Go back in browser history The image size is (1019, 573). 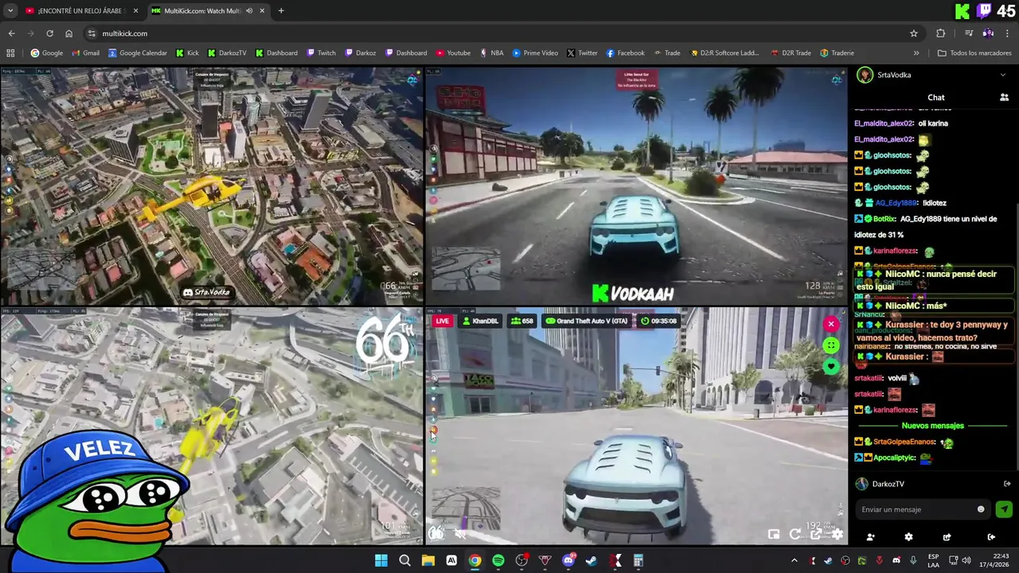[x=11, y=33]
